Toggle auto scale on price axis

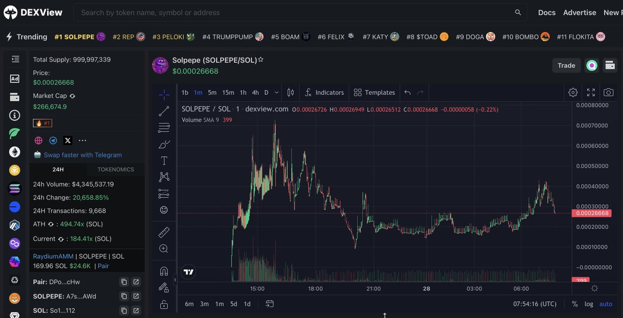tap(606, 304)
